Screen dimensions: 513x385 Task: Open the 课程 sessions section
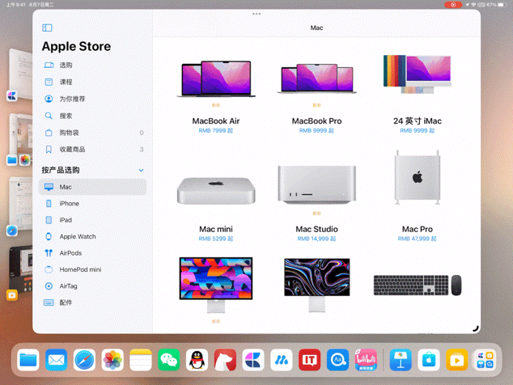[92, 82]
